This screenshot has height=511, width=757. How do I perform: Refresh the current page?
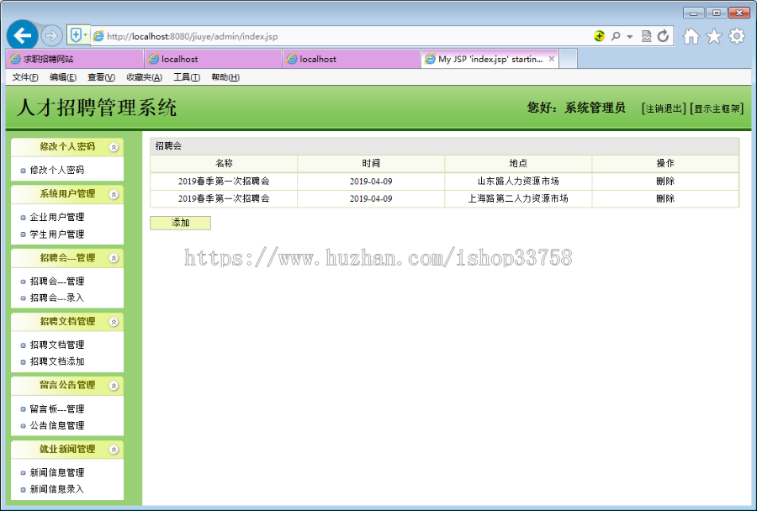664,35
